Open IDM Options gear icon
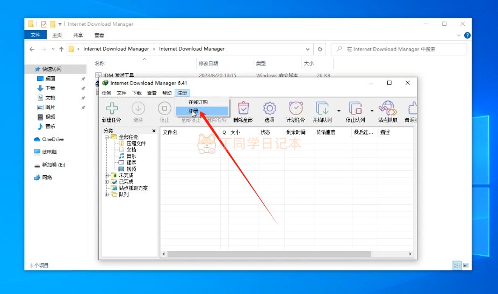The height and width of the screenshot is (294, 498). tap(270, 109)
